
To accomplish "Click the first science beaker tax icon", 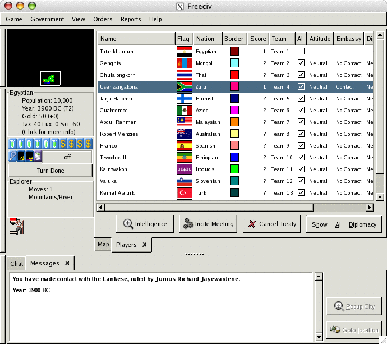I will (12, 144).
